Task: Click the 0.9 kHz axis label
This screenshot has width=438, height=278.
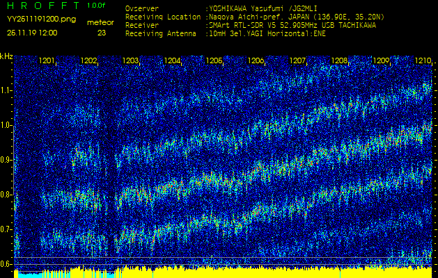Action: (6, 160)
